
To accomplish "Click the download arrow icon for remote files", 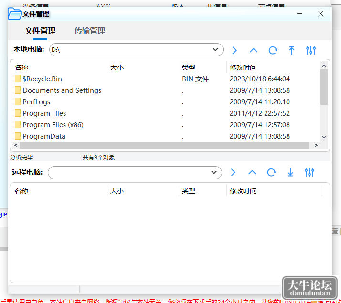I will 290,172.
